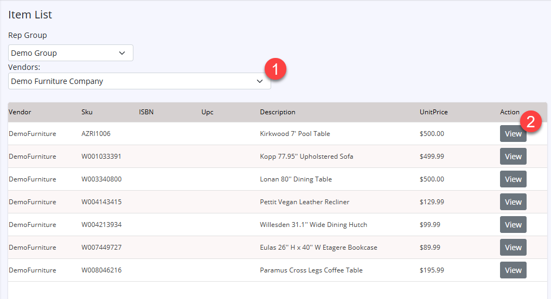This screenshot has height=299, width=551.
Task: Open View for Pettit Vegan Leather Recliner
Action: coord(513,202)
